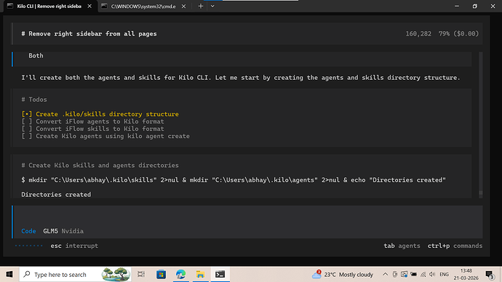Open the volume speaker tray icon
The height and width of the screenshot is (282, 502).
[x=432, y=274]
